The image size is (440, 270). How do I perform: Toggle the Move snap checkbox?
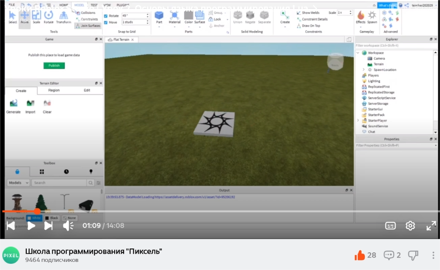click(x=106, y=22)
